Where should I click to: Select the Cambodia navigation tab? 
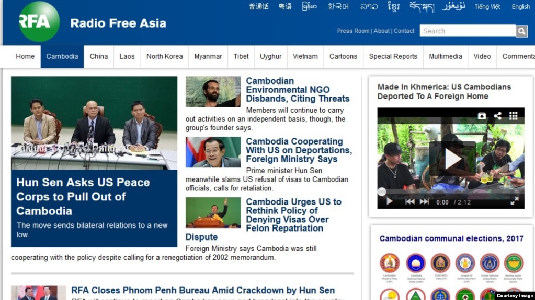(x=62, y=56)
